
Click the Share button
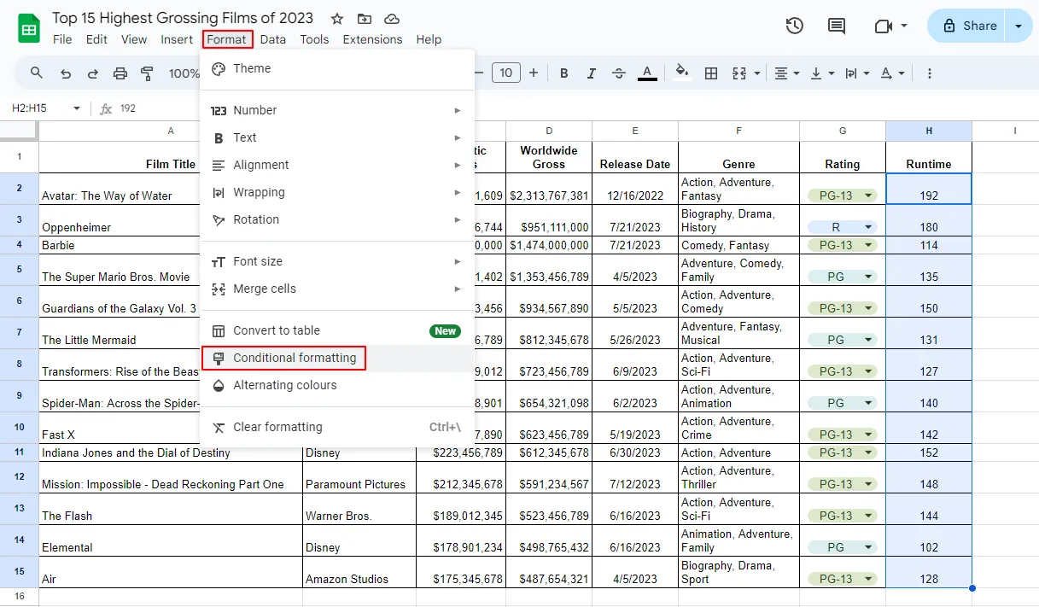coord(969,26)
